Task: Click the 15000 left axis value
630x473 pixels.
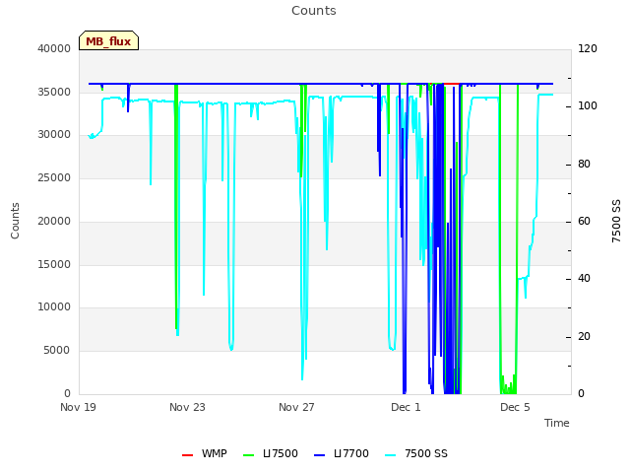Action: coord(54,264)
